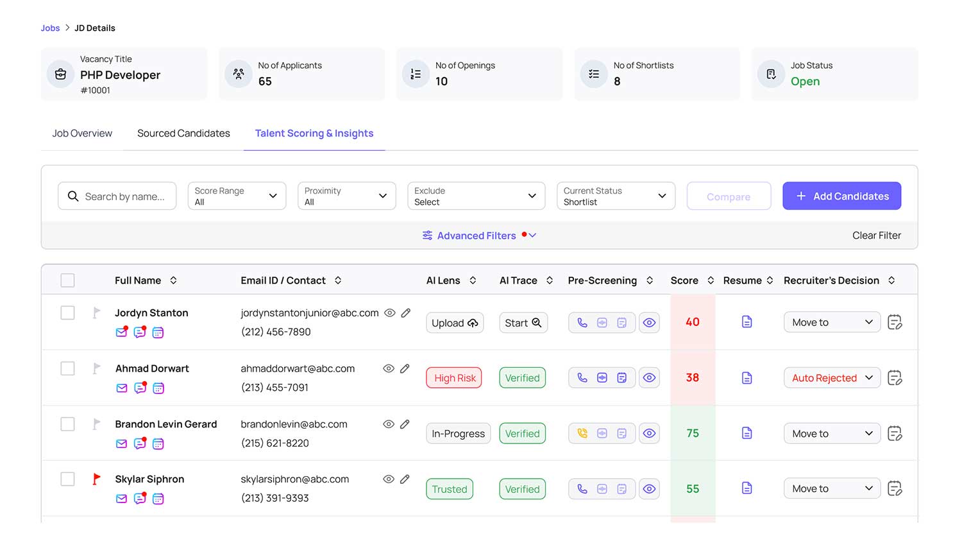Viewport: 962px width, 541px height.
Task: Click phone call icon in Brandon Levin Gerard's pre-screening
Action: point(582,434)
